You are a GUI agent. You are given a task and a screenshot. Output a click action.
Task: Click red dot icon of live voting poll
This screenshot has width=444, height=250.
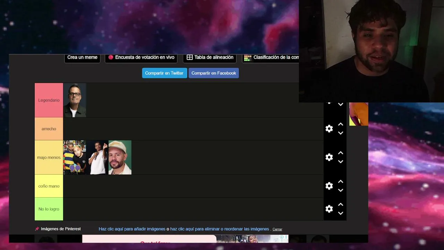[x=111, y=57]
